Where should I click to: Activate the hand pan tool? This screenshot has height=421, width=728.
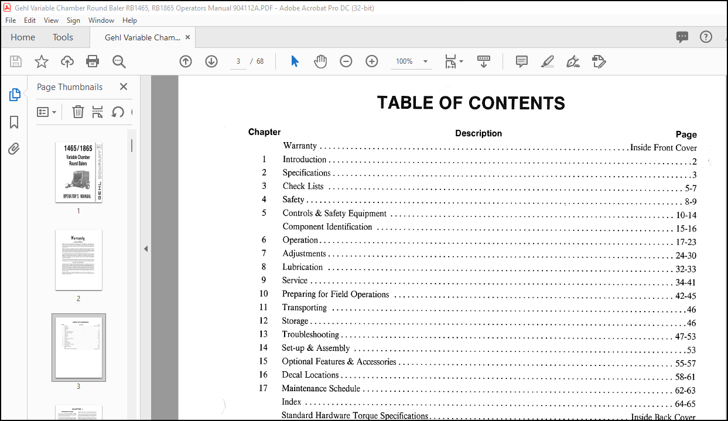coord(320,61)
